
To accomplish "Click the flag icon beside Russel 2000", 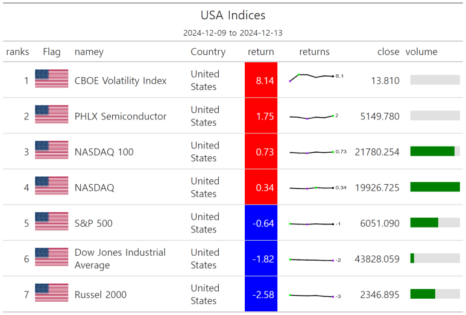I will click(x=51, y=293).
